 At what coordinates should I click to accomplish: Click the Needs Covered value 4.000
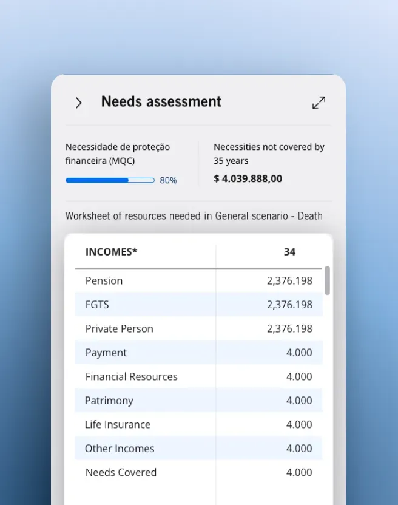tap(299, 472)
